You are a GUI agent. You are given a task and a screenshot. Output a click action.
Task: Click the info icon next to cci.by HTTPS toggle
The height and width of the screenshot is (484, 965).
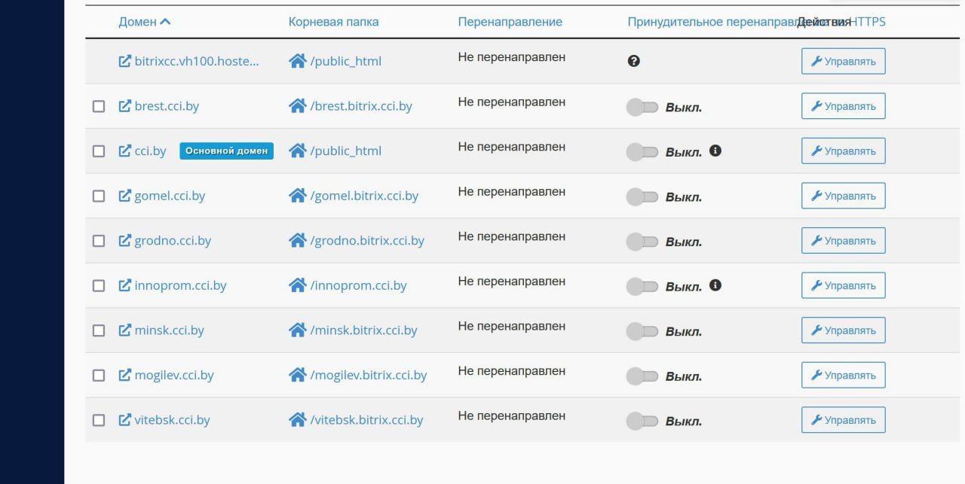pos(715,151)
